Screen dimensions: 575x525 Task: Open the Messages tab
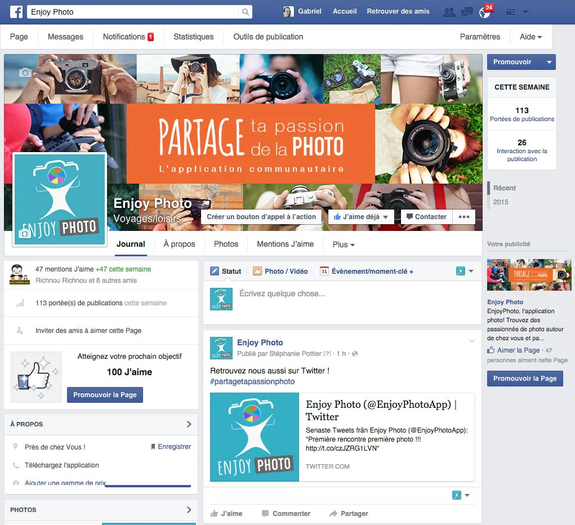tap(65, 37)
